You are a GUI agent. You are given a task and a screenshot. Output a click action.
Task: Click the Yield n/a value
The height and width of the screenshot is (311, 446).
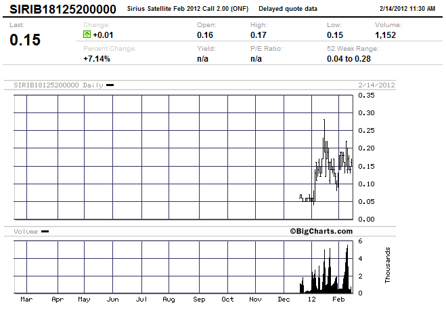click(x=202, y=59)
